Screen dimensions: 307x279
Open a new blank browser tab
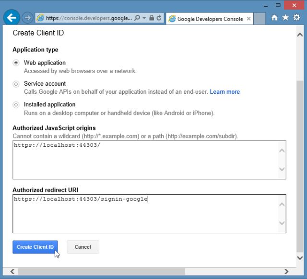tap(260, 19)
